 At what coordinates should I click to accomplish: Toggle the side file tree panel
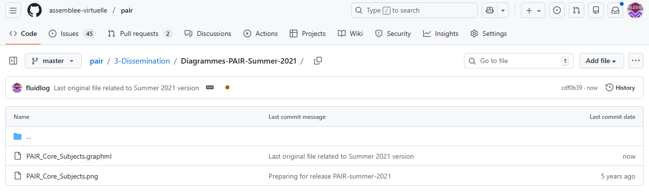pos(13,61)
